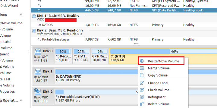The height and width of the screenshot is (108, 217).
Task: Click Properties in the left sidebar
Action: [7, 91]
